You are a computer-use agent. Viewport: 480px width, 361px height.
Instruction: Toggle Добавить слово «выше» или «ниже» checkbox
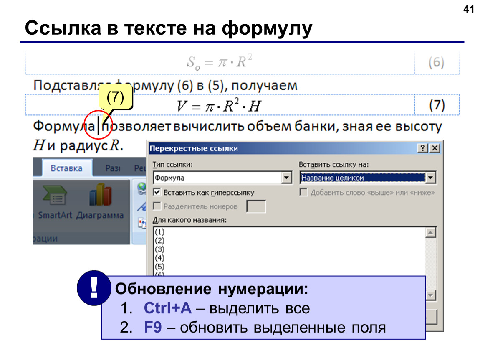tap(303, 192)
